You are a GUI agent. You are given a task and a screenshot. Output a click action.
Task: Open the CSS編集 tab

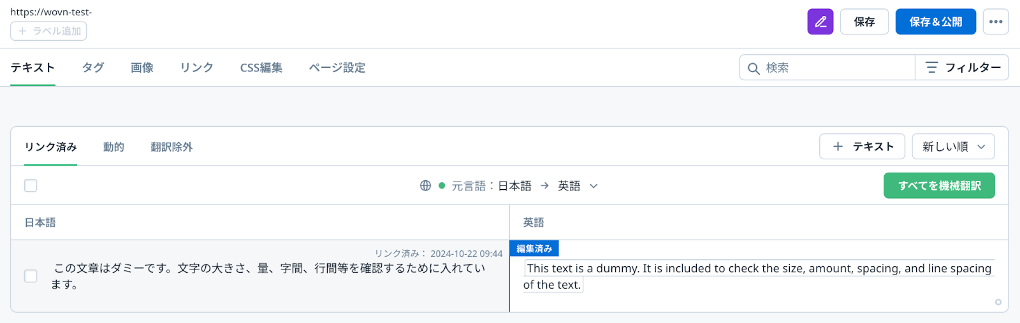(261, 68)
